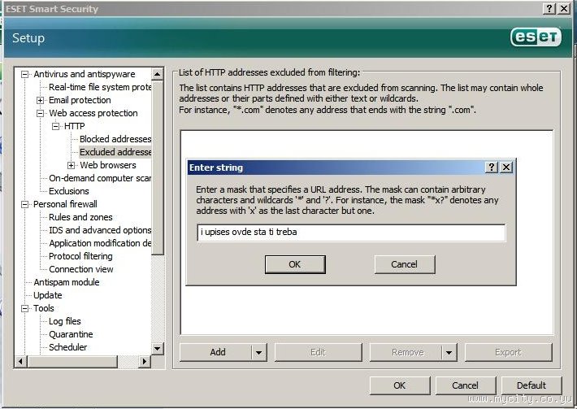Open Protocol filtering settings
The height and width of the screenshot is (409, 577).
click(80, 256)
